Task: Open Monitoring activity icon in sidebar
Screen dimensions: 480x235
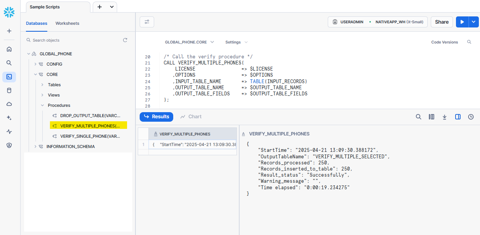Action: coord(9,132)
